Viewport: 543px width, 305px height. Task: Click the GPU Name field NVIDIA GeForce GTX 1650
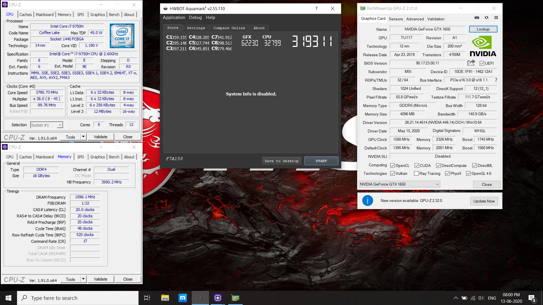click(427, 29)
